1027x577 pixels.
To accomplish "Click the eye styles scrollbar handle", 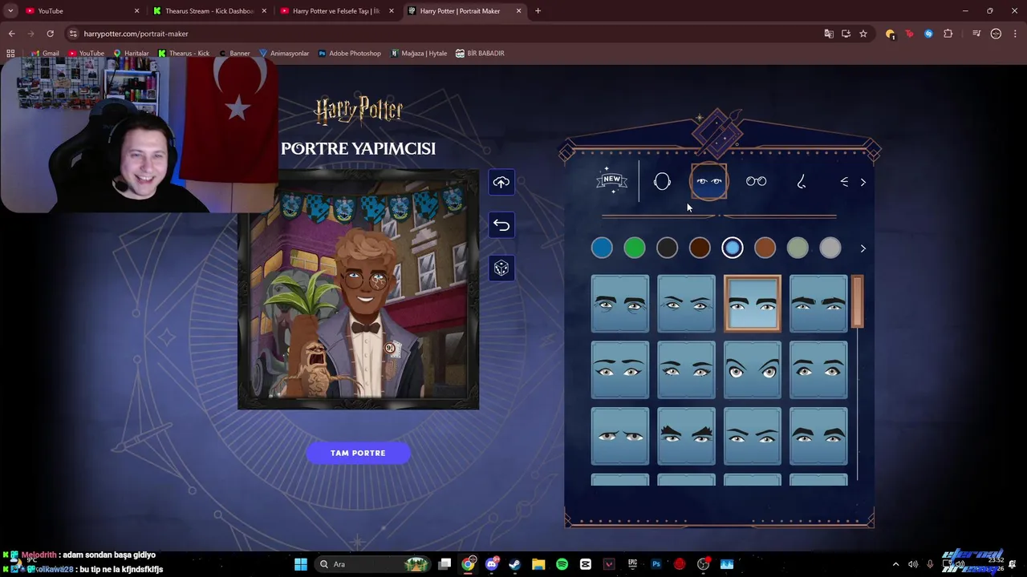I will pyautogui.click(x=857, y=301).
